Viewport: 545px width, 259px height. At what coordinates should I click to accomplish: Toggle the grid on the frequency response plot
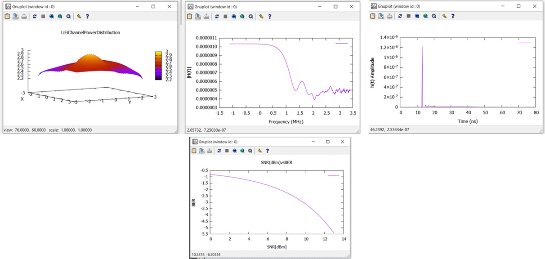click(225, 16)
